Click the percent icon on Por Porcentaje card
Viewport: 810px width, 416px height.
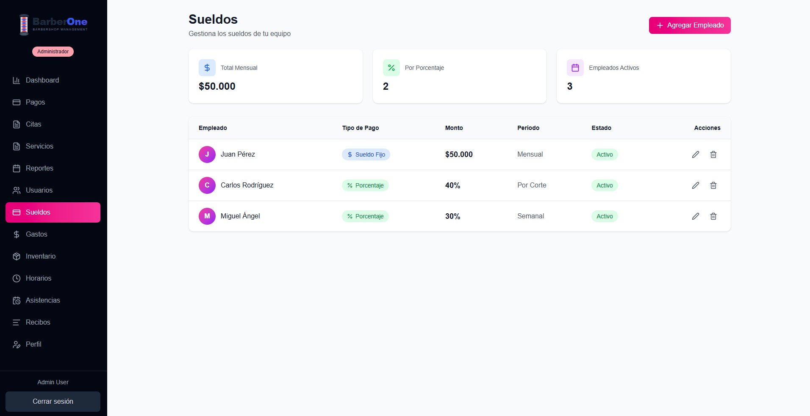coord(391,68)
